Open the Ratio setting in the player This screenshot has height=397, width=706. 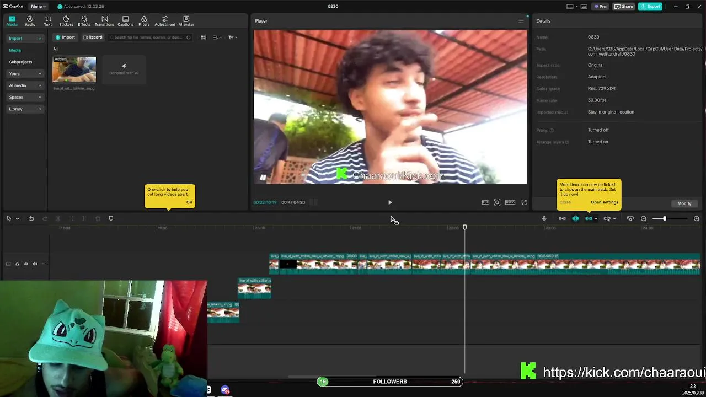[510, 202]
